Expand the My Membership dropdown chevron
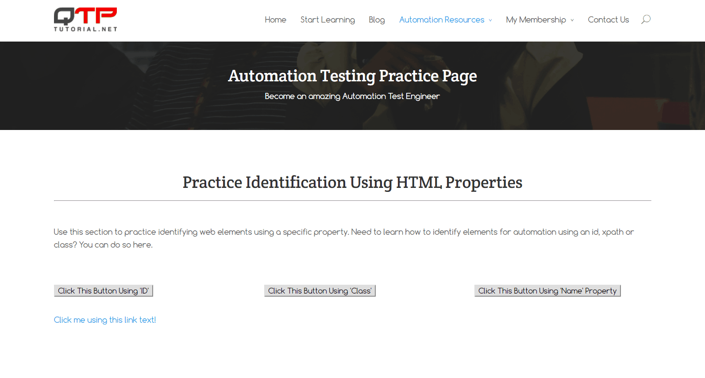The height and width of the screenshot is (378, 705). pyautogui.click(x=572, y=20)
